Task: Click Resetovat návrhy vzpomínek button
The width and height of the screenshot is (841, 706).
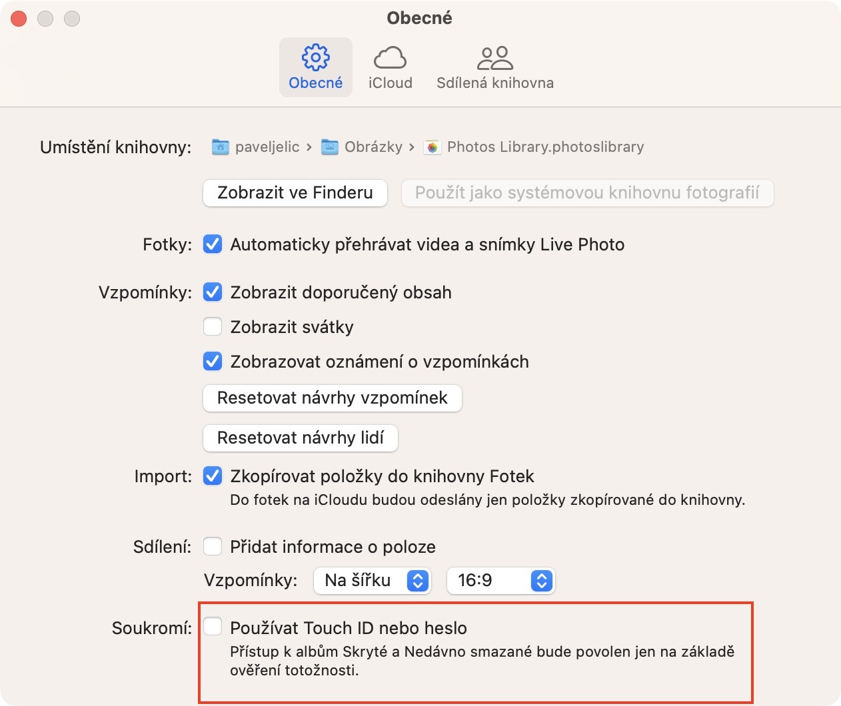Action: click(333, 398)
